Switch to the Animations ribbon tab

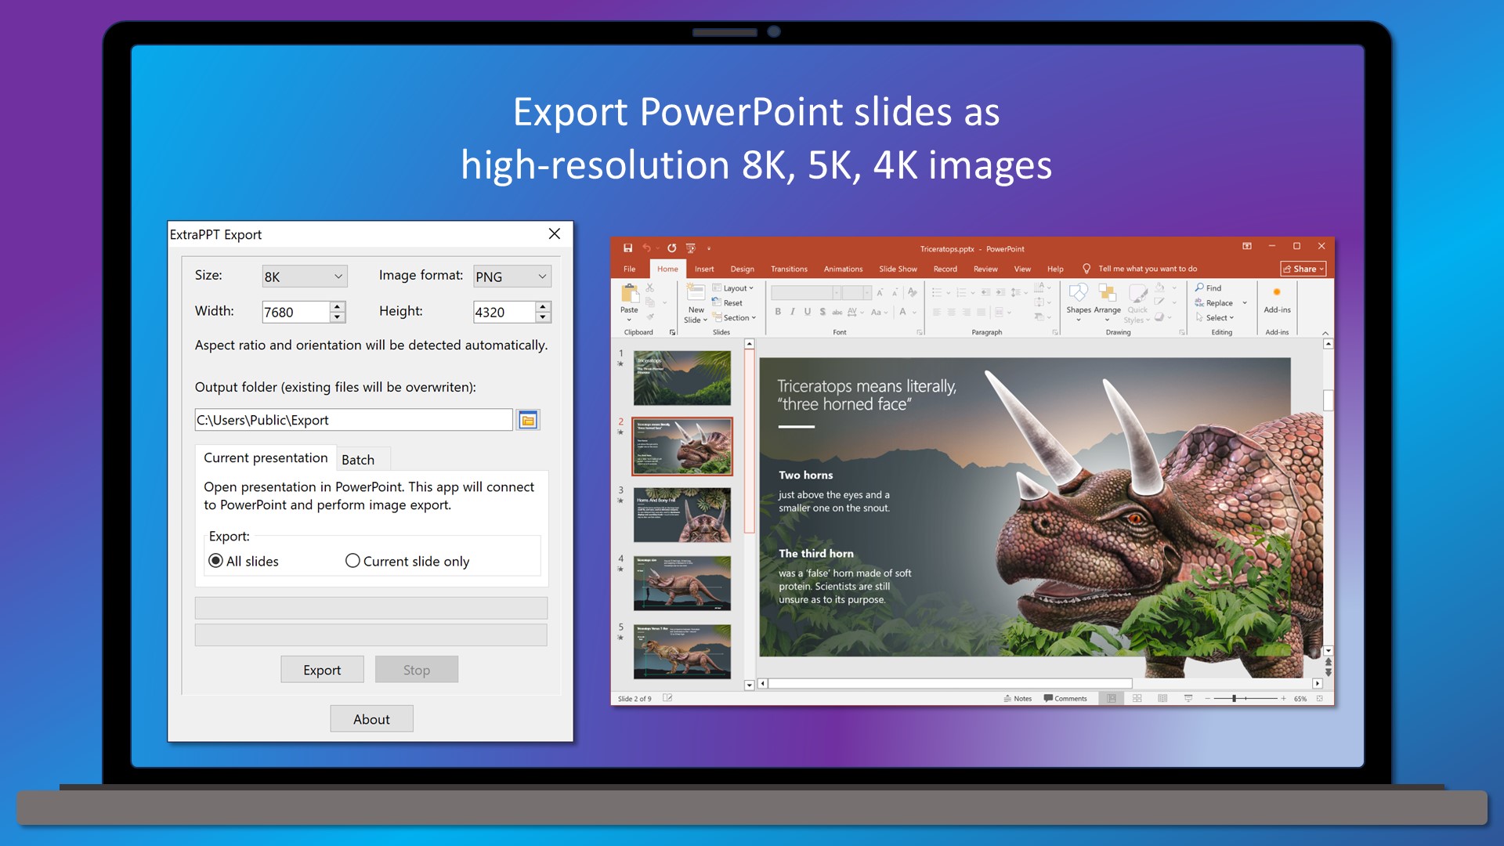pyautogui.click(x=843, y=269)
